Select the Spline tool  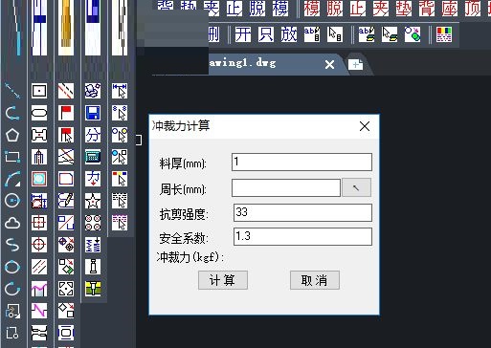[12, 245]
